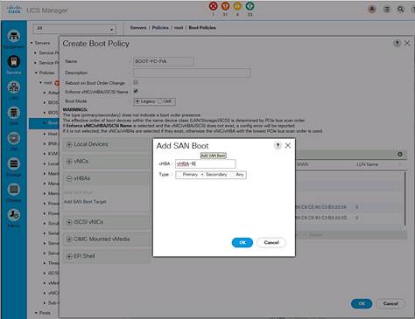Screen dimensions: 415x319
Task: Open the Storage section icon
Action: [x=14, y=163]
